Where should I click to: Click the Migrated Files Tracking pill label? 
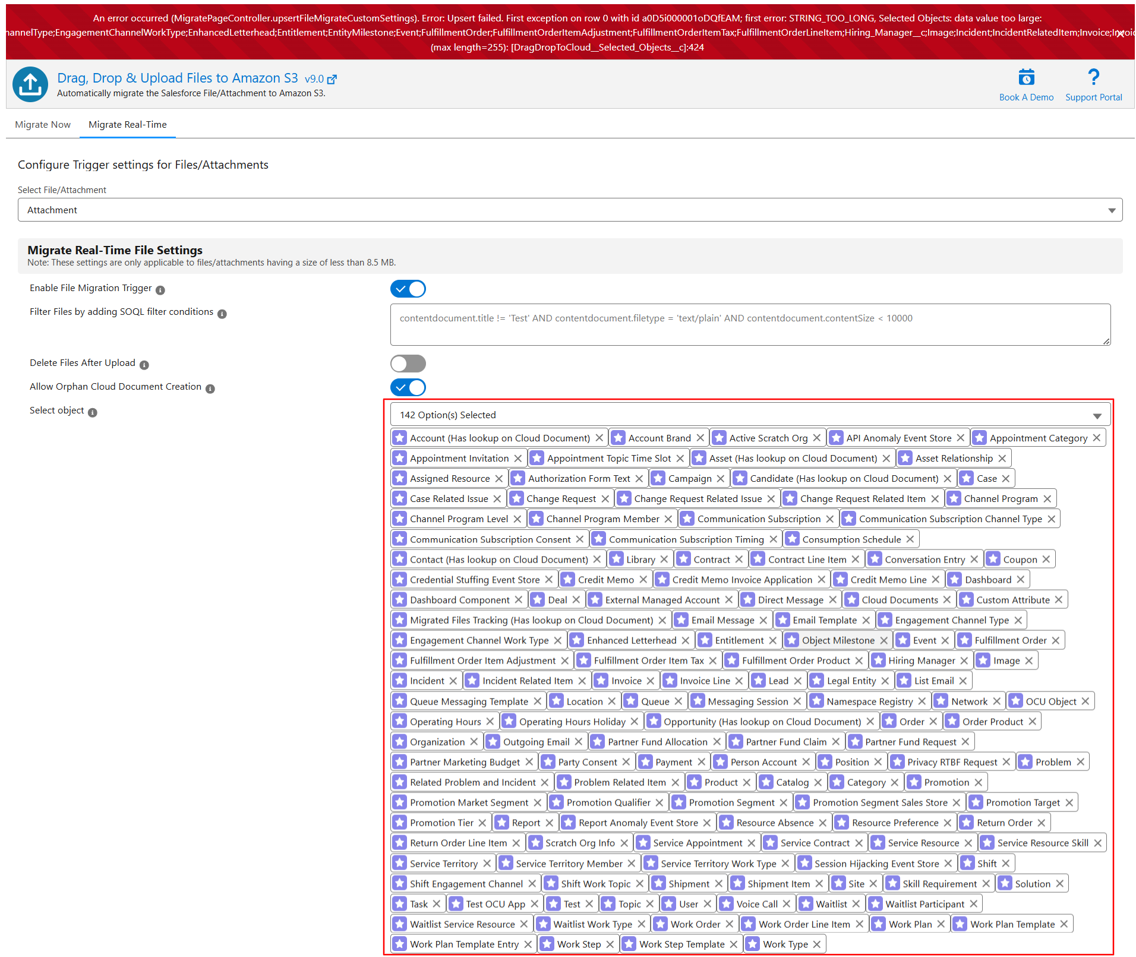tap(531, 620)
